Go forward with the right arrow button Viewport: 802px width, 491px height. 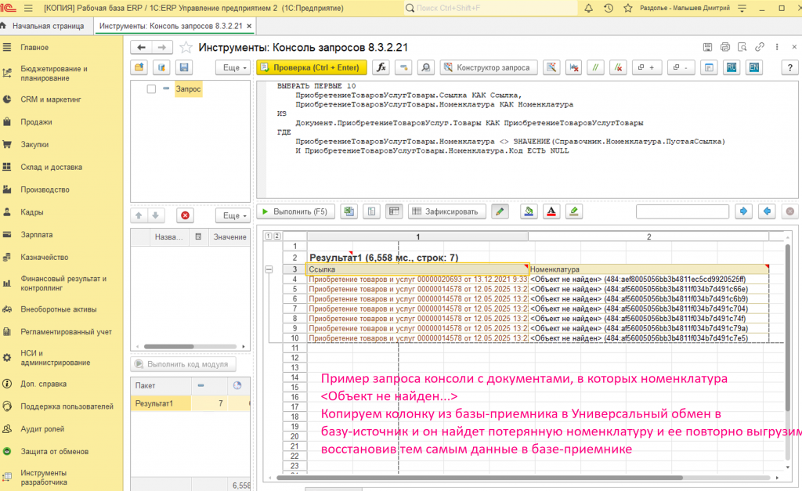[x=162, y=48]
